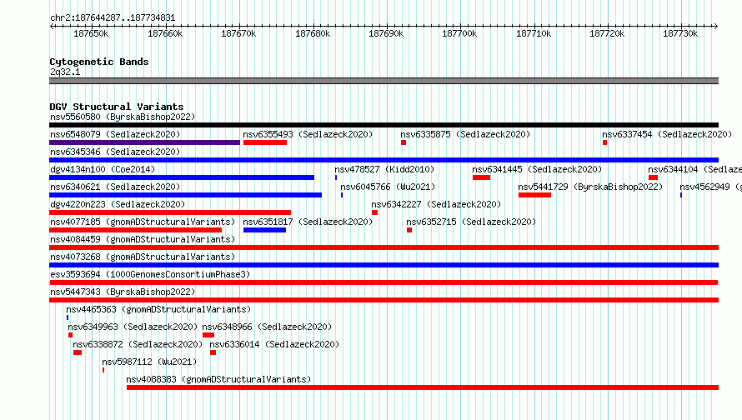Open nsv478527 (Kidd2010) label

pyautogui.click(x=384, y=169)
